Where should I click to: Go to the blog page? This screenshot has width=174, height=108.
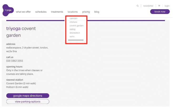coord(97,12)
